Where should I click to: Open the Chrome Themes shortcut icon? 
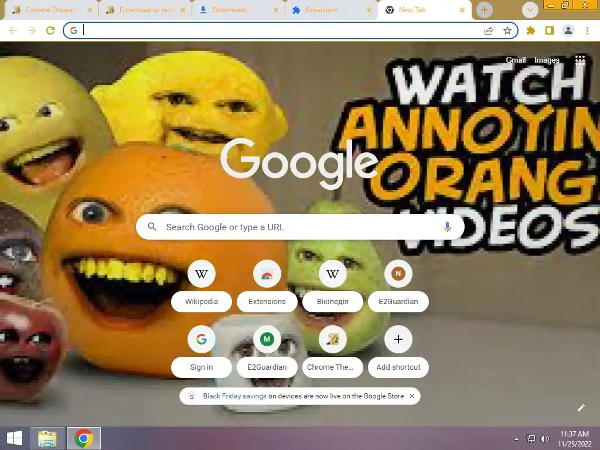click(333, 339)
